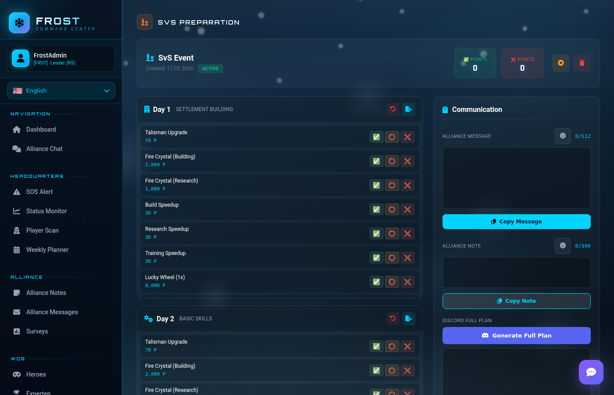The height and width of the screenshot is (395, 614).
Task: Mark Day 1 Talisman Upgrade with green check
Action: [x=376, y=137]
